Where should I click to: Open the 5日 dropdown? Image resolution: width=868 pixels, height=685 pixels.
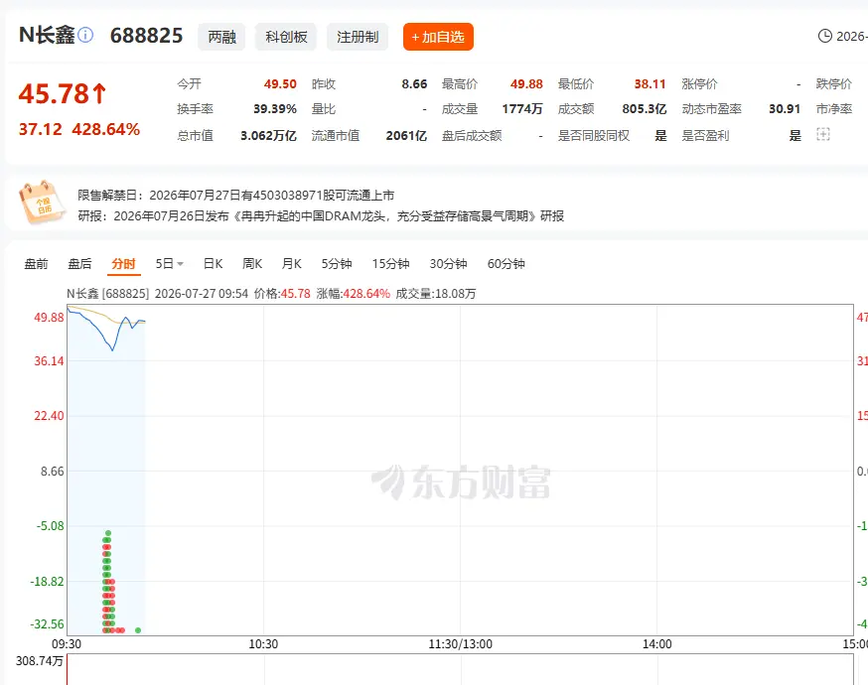point(169,264)
